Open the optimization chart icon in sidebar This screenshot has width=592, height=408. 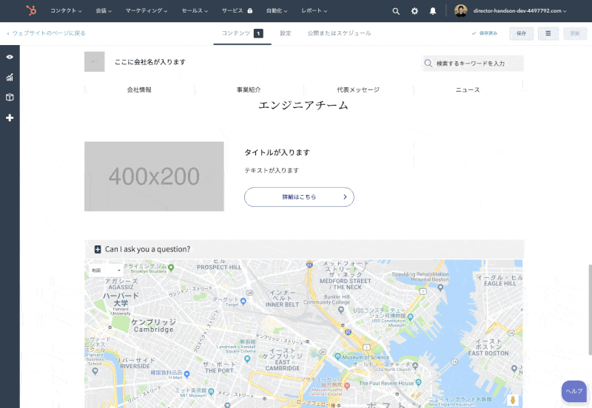click(x=10, y=77)
